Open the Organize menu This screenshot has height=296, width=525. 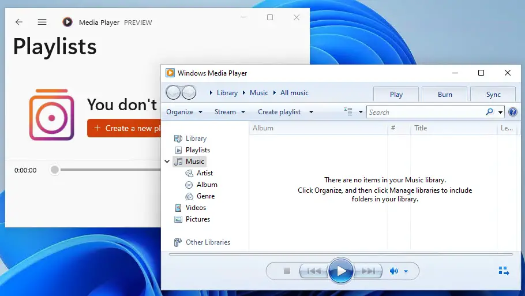pos(184,112)
